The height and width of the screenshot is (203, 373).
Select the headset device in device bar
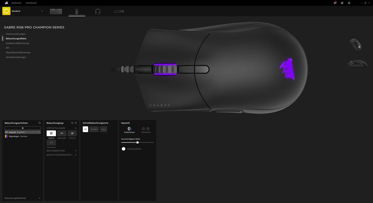pyautogui.click(x=98, y=11)
